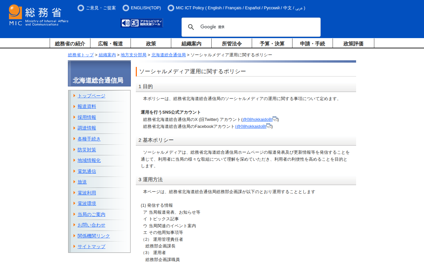
Task: Click the round bullet before MIC ICT Policy
Action: coord(171,8)
